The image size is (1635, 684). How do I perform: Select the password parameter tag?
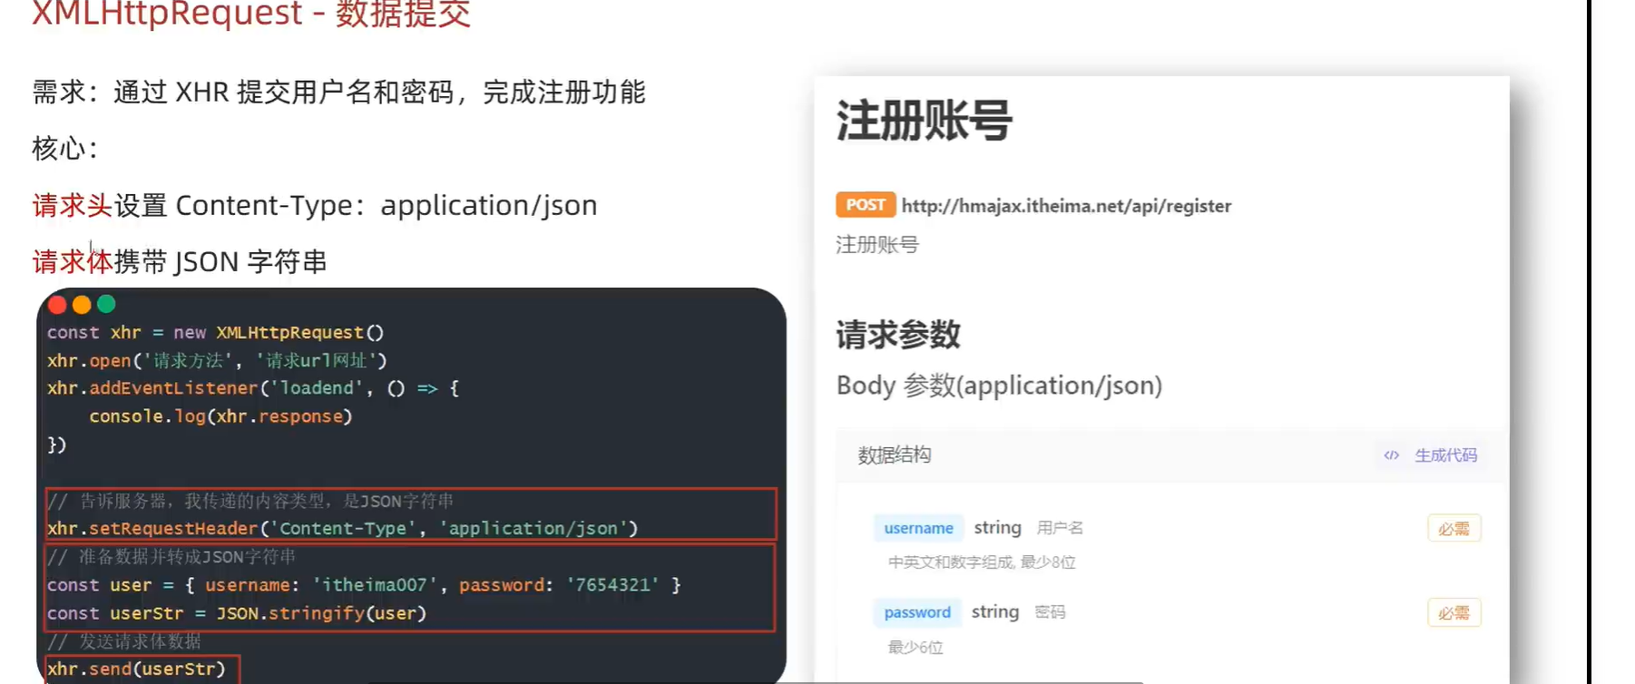917,612
